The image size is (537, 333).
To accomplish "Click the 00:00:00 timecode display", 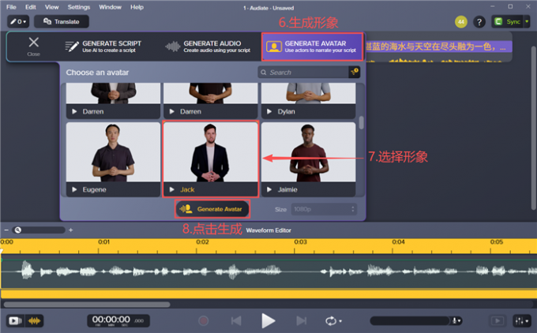I will [x=118, y=320].
